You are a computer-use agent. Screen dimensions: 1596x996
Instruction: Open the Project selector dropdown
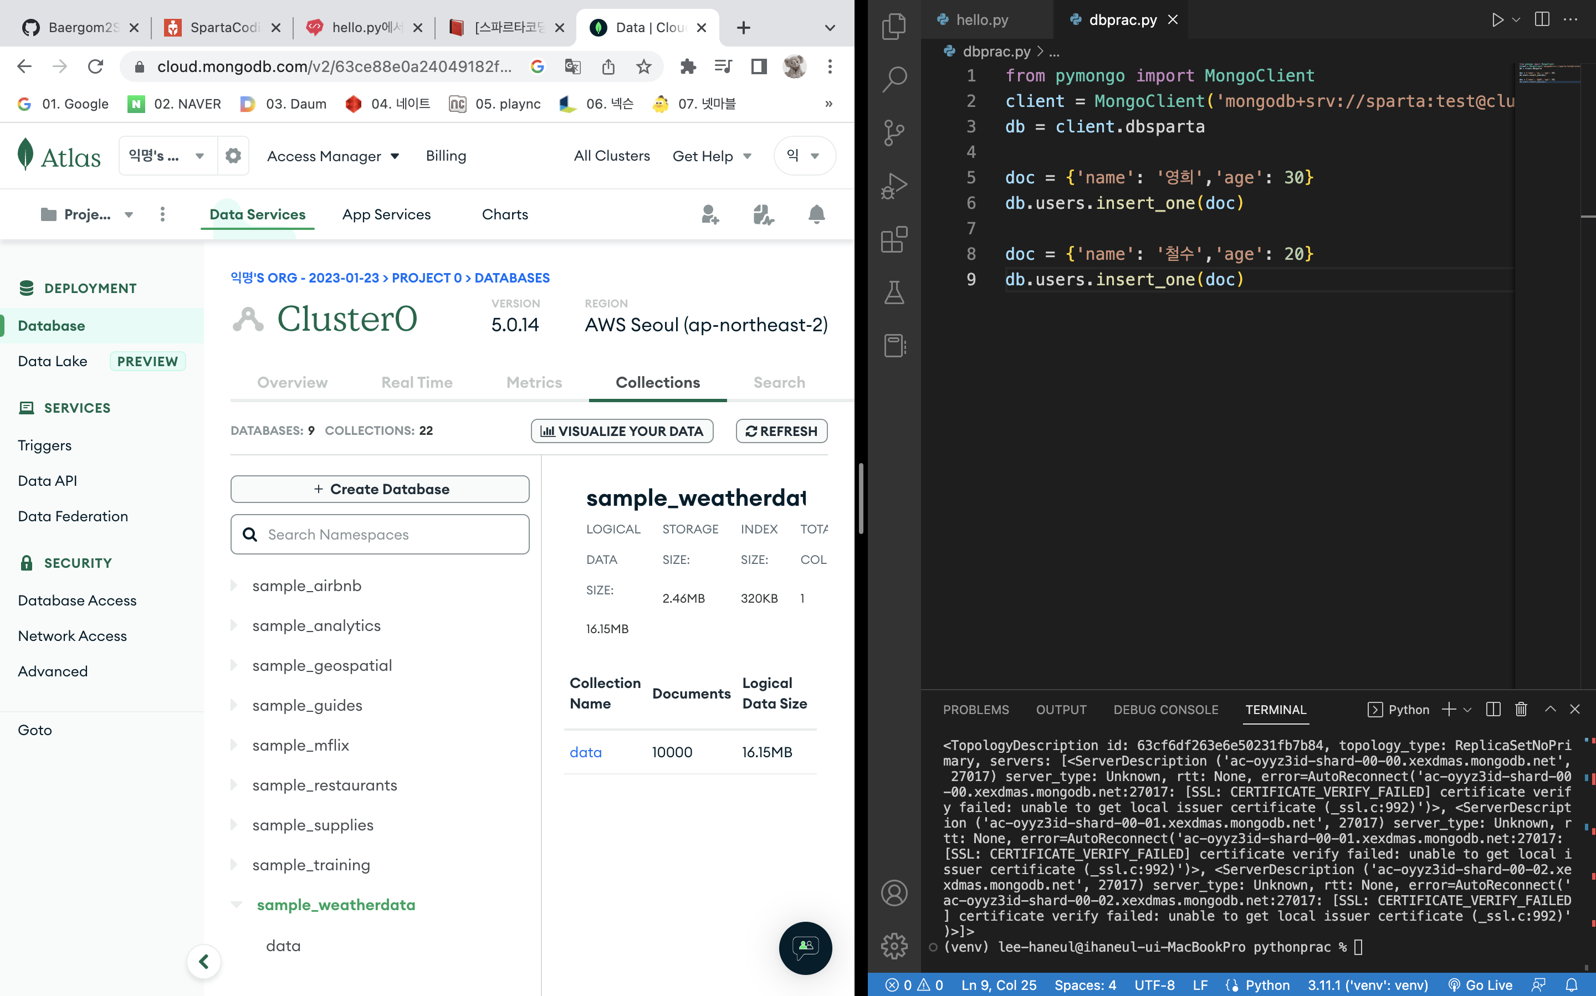[87, 215]
